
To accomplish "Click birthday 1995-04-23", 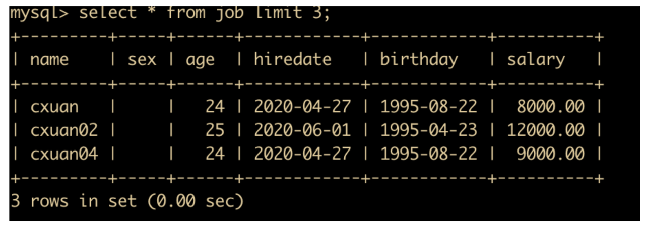I will click(x=428, y=130).
